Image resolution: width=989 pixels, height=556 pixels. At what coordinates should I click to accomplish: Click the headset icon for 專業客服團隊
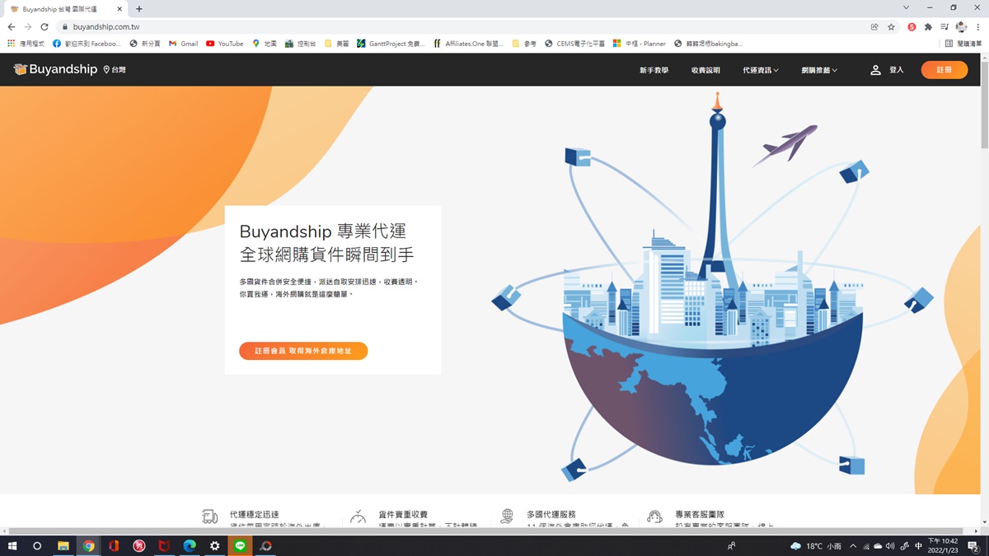pyautogui.click(x=654, y=516)
